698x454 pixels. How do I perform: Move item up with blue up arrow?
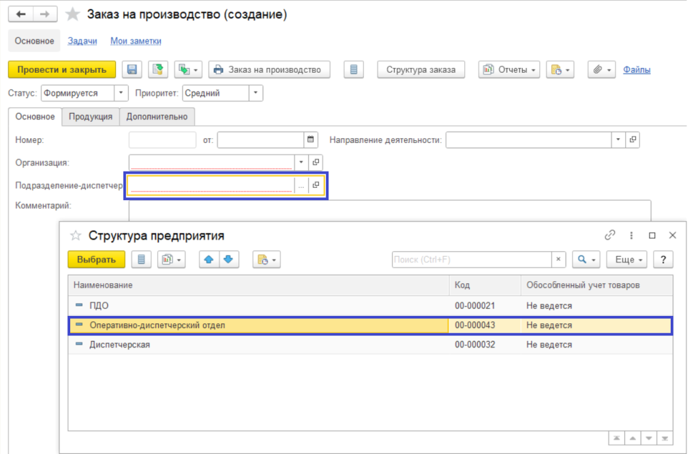(x=209, y=260)
